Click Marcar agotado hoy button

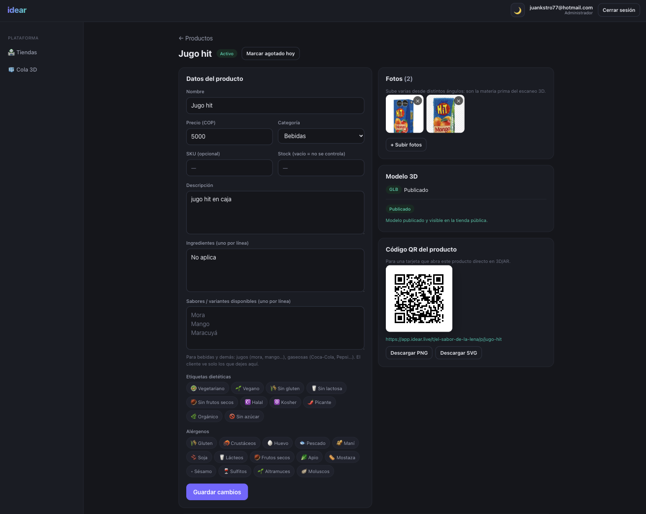coord(271,54)
